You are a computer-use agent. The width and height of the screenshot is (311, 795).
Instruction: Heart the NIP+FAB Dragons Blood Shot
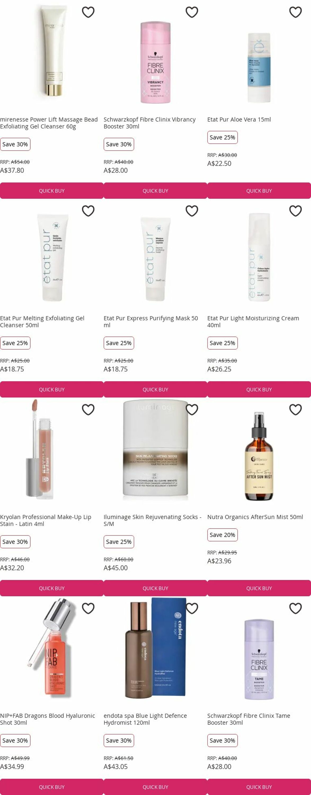pos(88,609)
